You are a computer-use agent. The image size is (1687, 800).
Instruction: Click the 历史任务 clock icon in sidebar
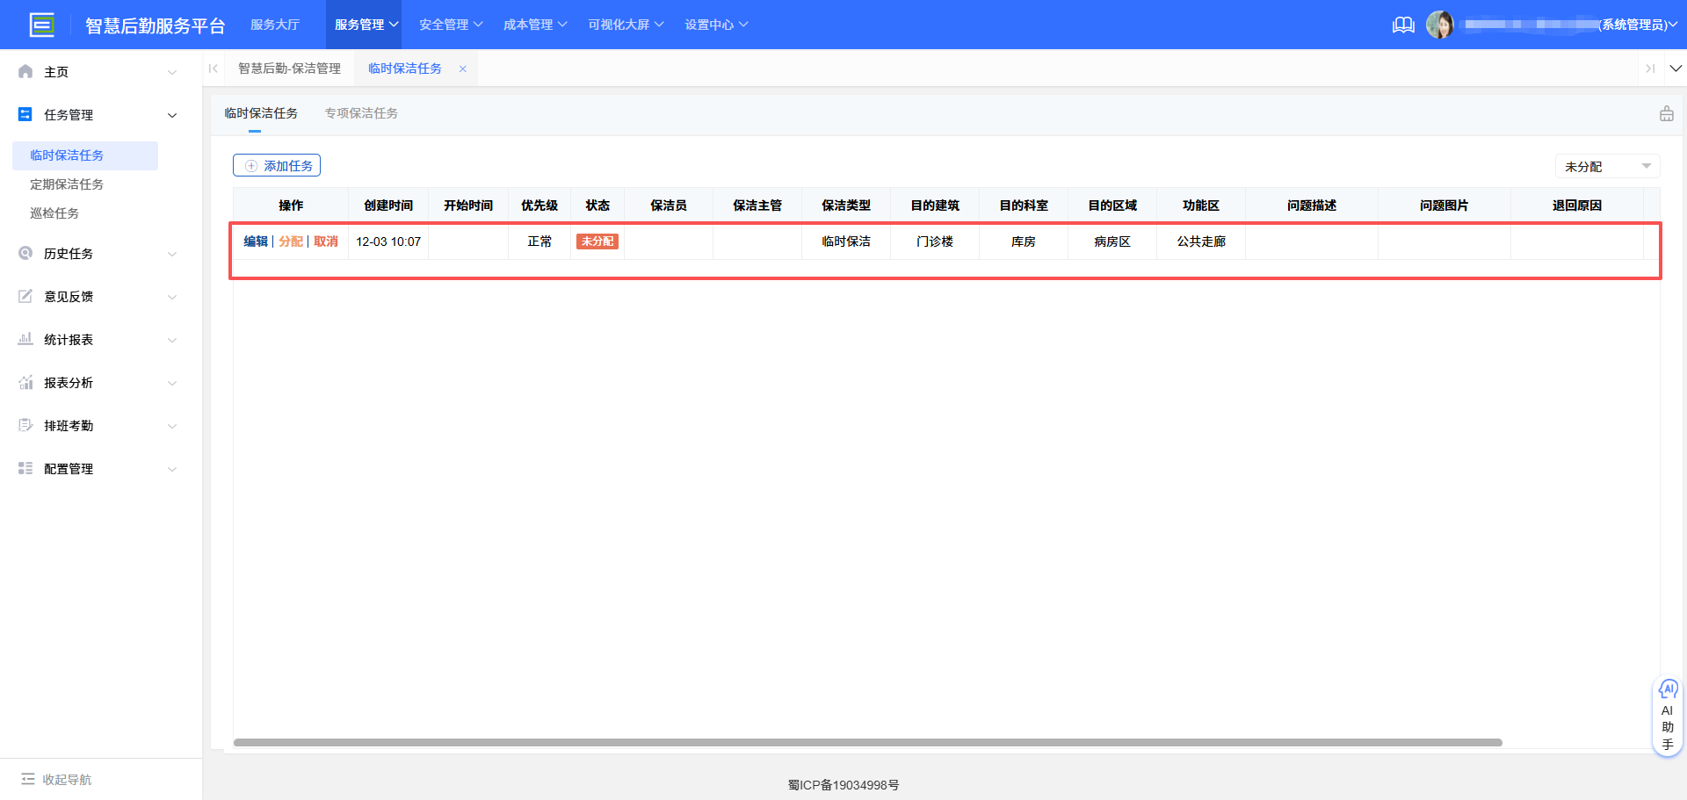(25, 253)
